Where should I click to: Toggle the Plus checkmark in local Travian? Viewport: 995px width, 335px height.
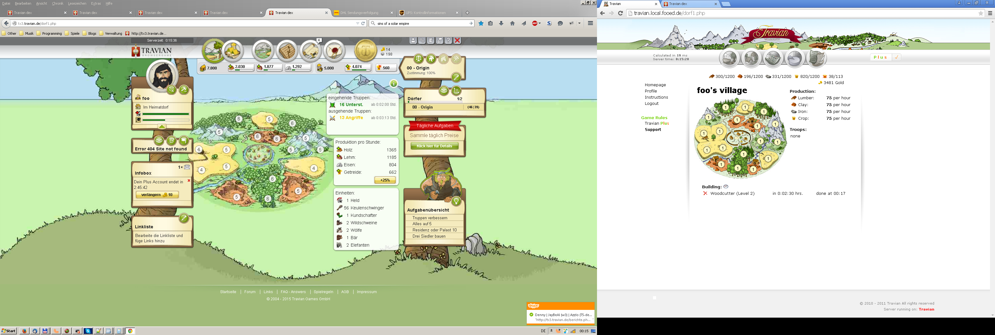click(x=896, y=57)
